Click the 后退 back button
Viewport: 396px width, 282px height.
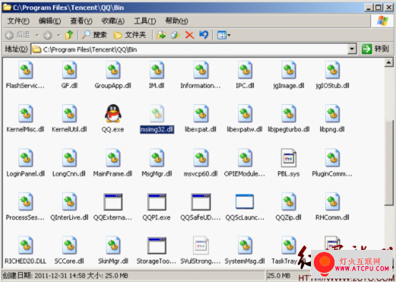(18, 35)
